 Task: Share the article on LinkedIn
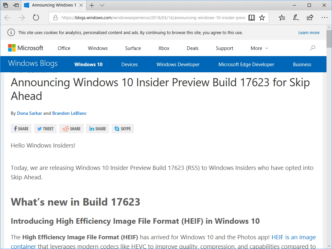click(x=97, y=128)
